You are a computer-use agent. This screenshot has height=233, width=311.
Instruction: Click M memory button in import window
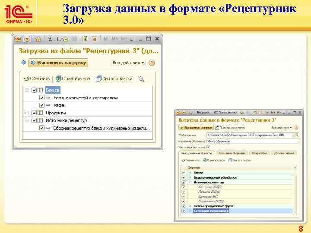click(105, 39)
